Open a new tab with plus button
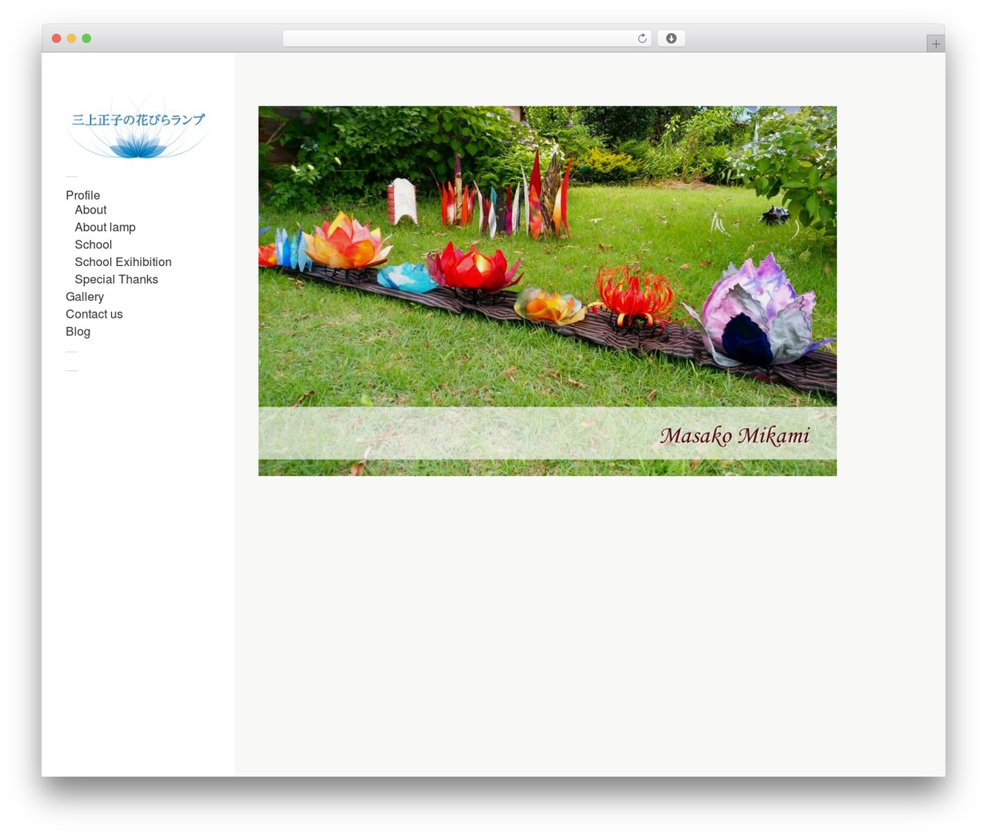 (x=935, y=44)
